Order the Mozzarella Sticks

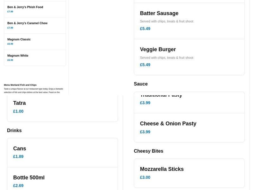click(162, 169)
